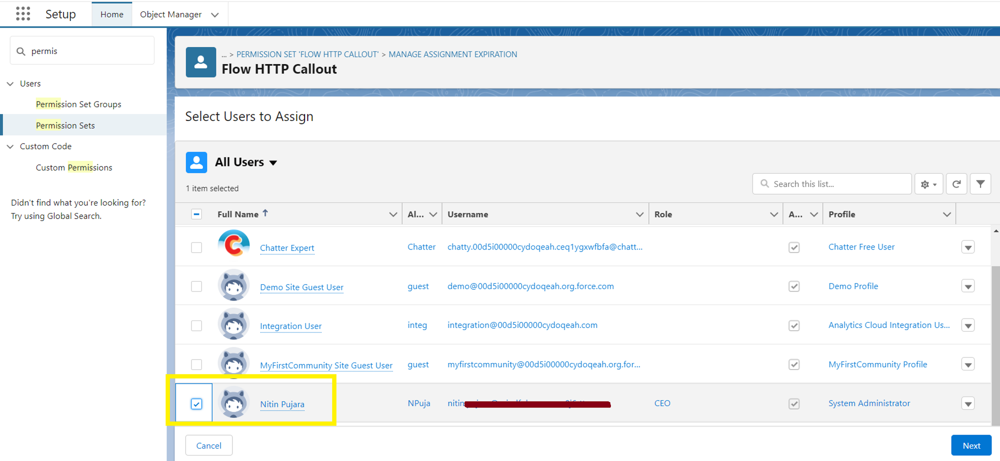Screen dimensions: 1000x461
Task: Select the Home tab in Setup
Action: 111,14
